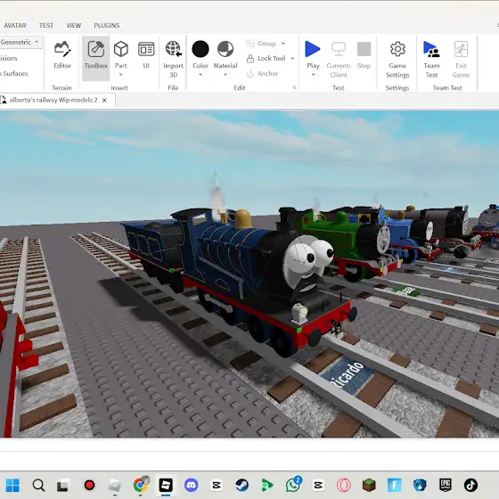Click the Ricardo nameplate on track
The image size is (499, 499).
pyautogui.click(x=347, y=375)
